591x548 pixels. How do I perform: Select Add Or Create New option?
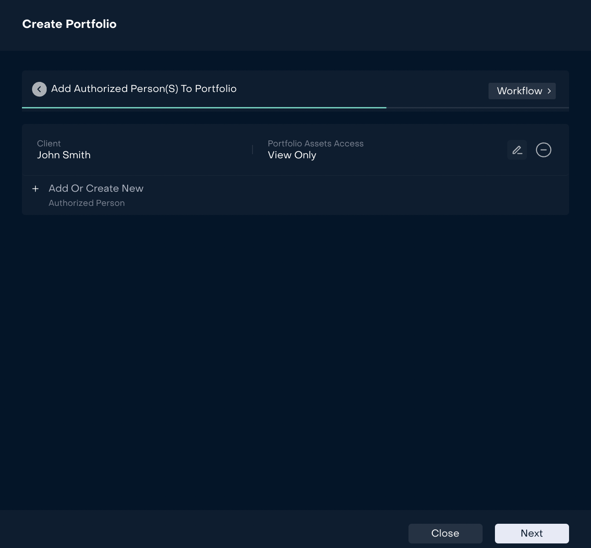[96, 188]
